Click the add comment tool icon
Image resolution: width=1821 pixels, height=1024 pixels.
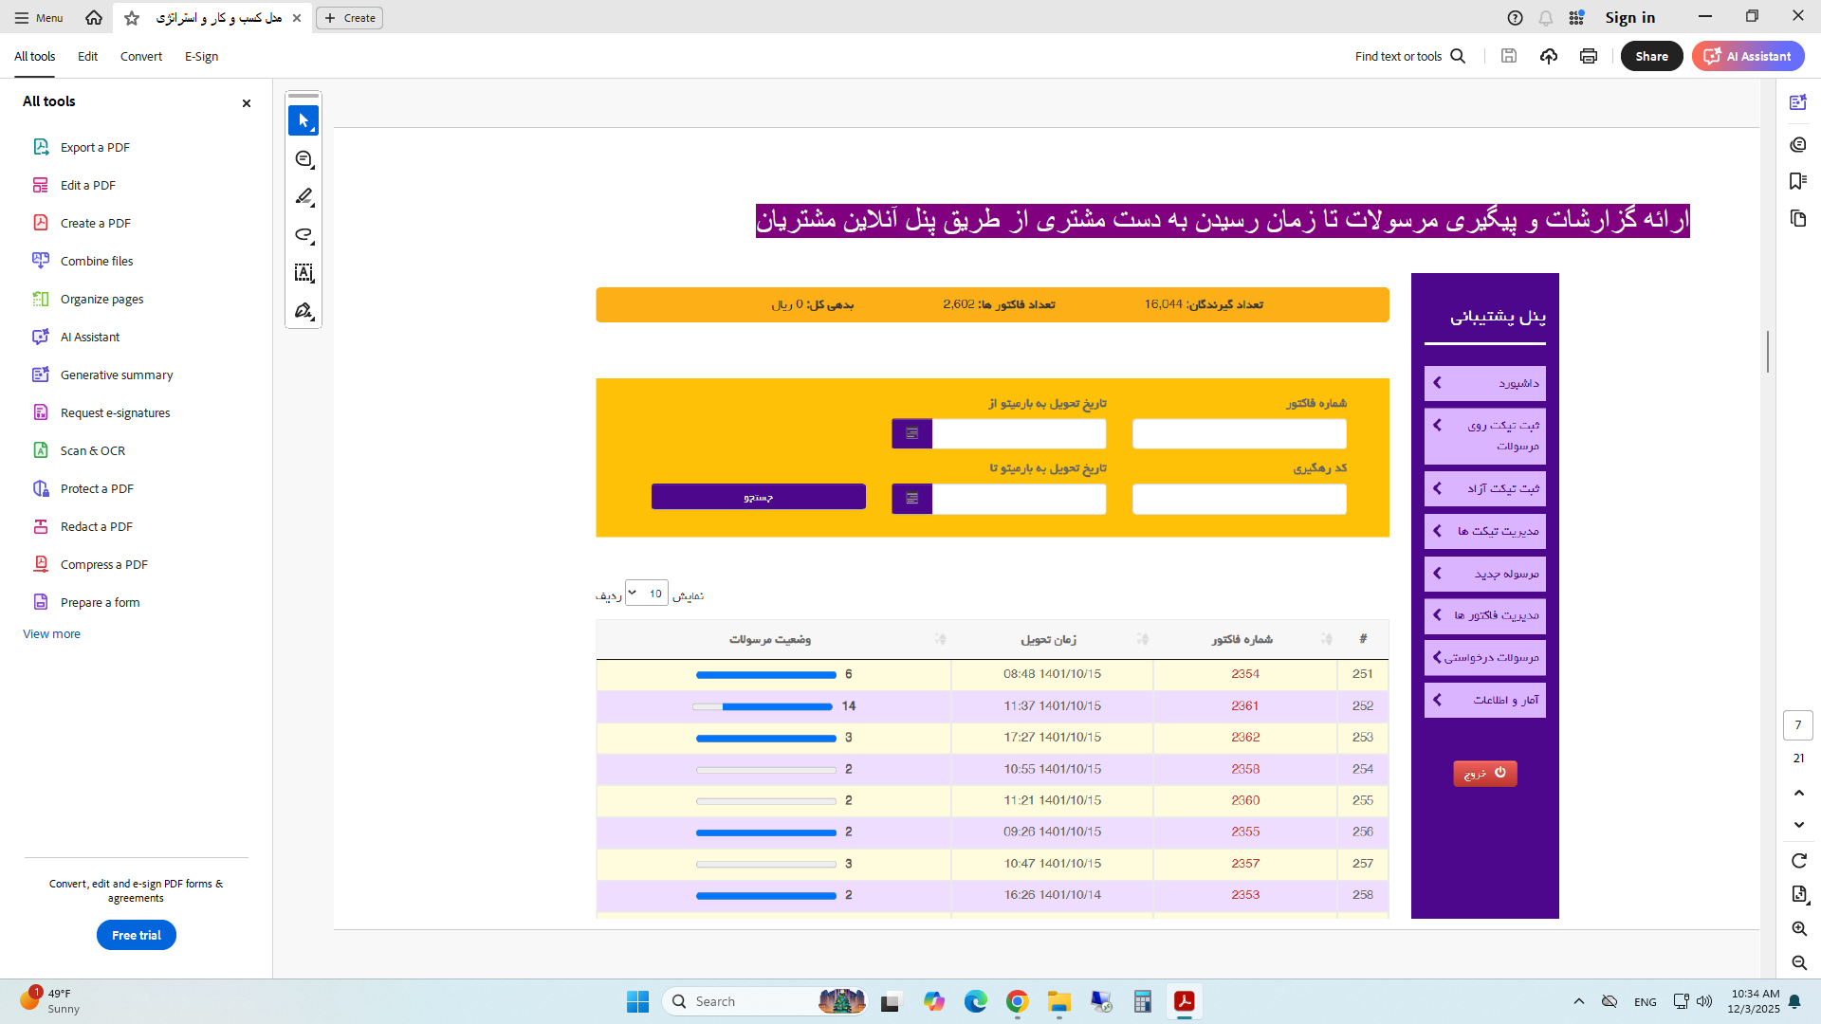click(x=303, y=159)
